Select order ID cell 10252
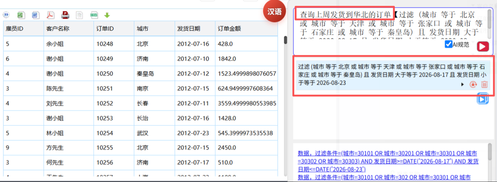The height and width of the screenshot is (182, 497). coord(114,103)
